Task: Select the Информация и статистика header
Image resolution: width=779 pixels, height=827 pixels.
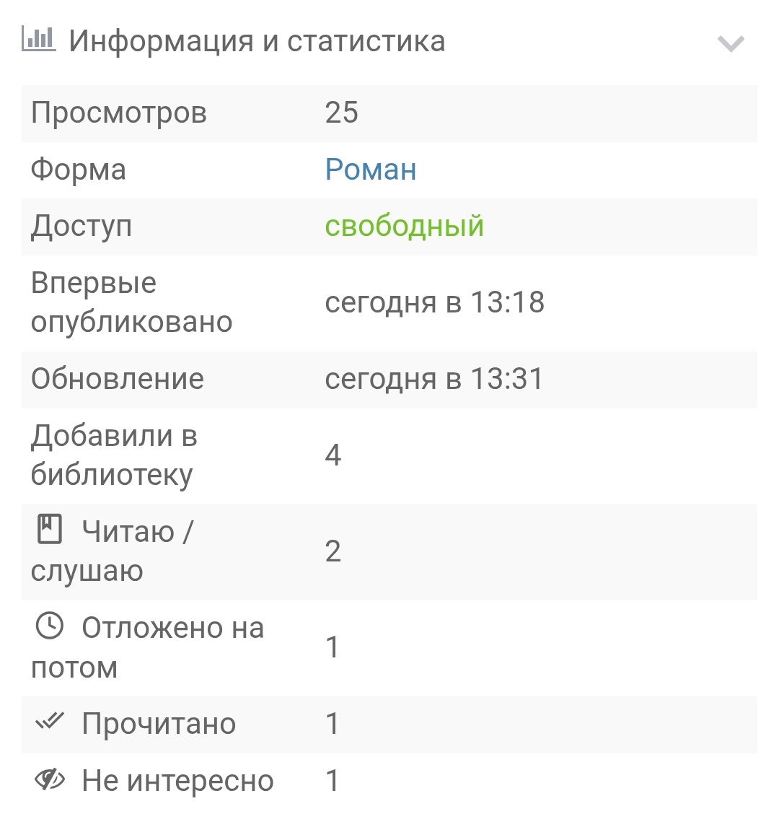Action: (x=258, y=41)
